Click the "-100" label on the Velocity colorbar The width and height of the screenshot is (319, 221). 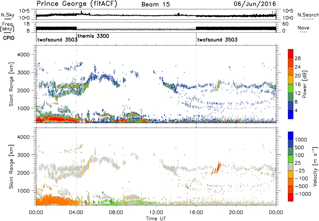[301, 178]
